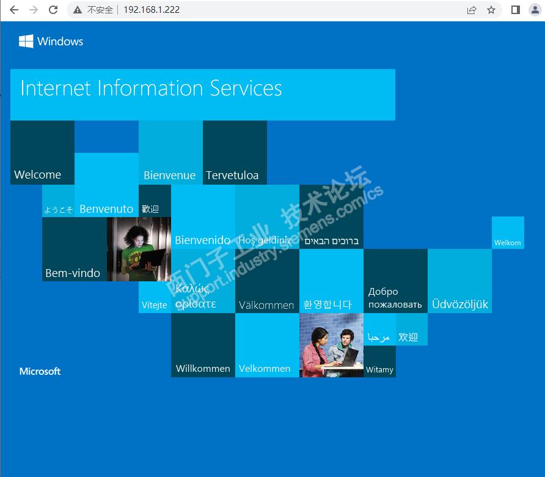Click the Vítejte tile
The width and height of the screenshot is (545, 477).
click(x=155, y=297)
